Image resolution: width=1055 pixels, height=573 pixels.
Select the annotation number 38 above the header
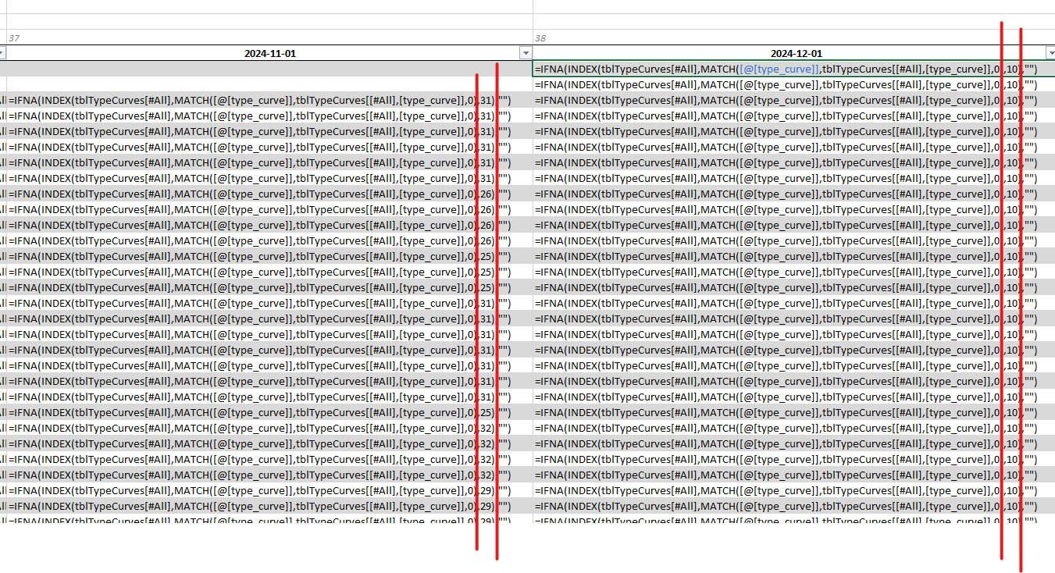540,37
